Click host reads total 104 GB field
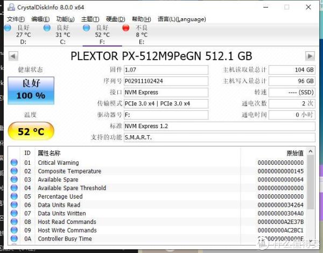The width and height of the screenshot is (323, 253). 292,70
